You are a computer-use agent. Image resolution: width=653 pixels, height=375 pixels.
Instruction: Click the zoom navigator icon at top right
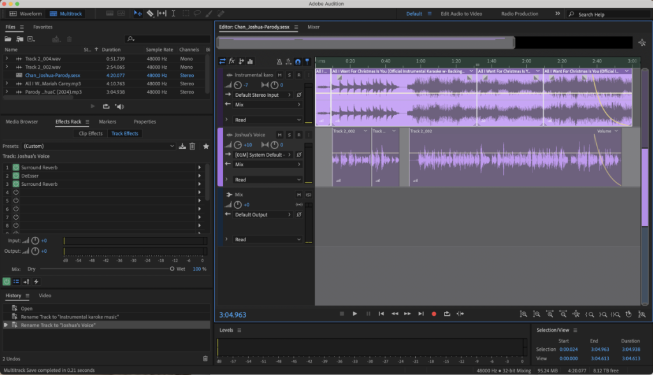pos(642,43)
